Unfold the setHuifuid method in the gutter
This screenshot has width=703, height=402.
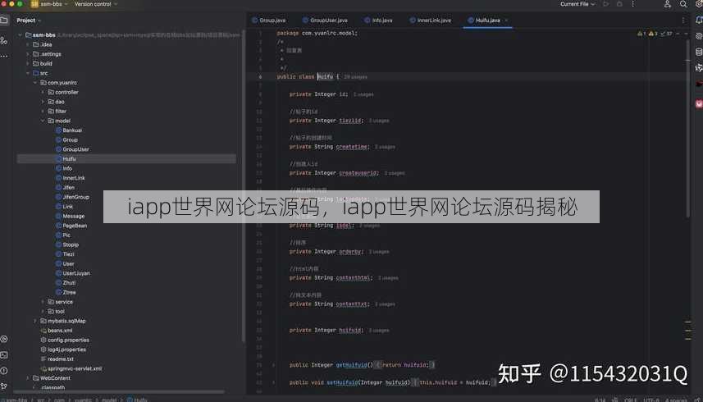[273, 383]
